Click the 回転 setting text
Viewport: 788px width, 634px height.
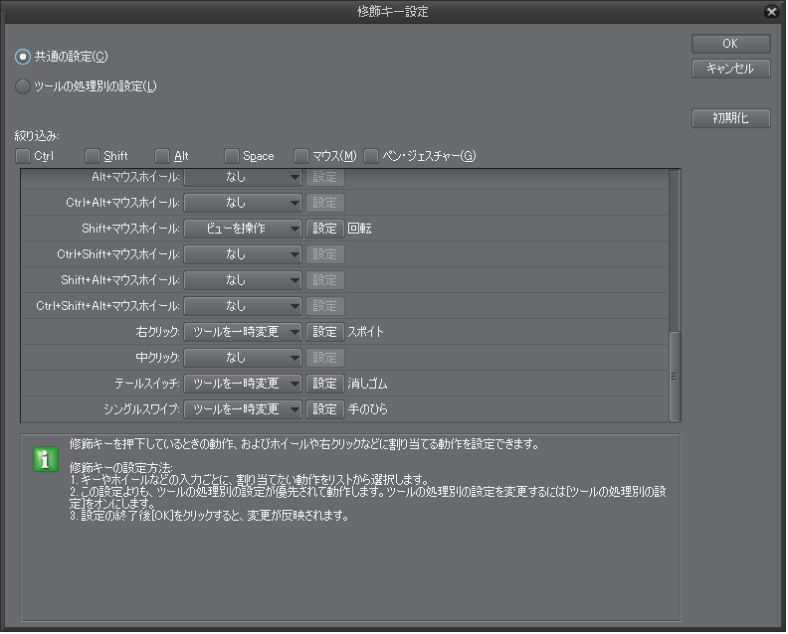(360, 229)
